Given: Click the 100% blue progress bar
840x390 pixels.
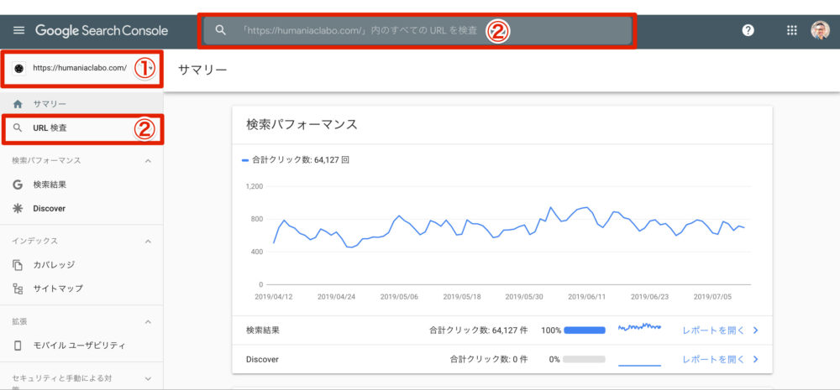Looking at the screenshot, I should click(x=585, y=330).
